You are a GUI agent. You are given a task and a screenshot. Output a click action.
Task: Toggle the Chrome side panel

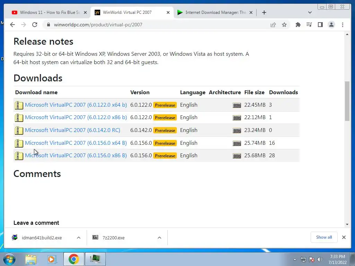tap(320, 25)
